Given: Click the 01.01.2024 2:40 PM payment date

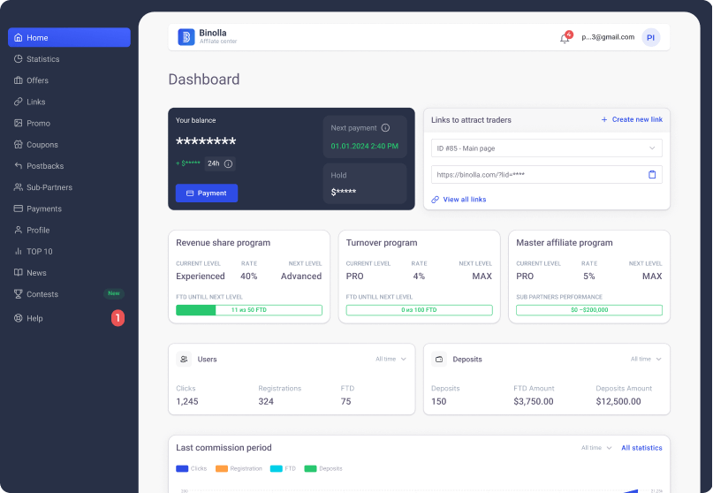Looking at the screenshot, I should click(x=364, y=146).
